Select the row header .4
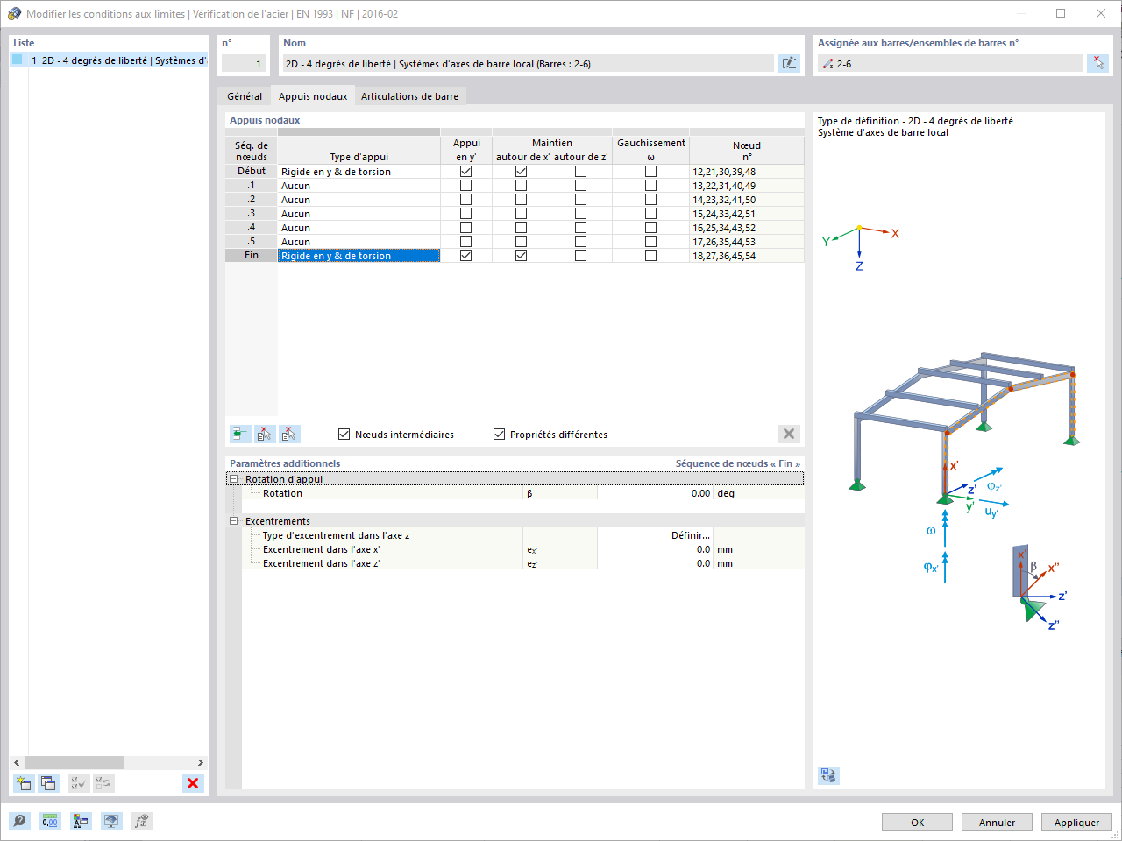 click(252, 228)
